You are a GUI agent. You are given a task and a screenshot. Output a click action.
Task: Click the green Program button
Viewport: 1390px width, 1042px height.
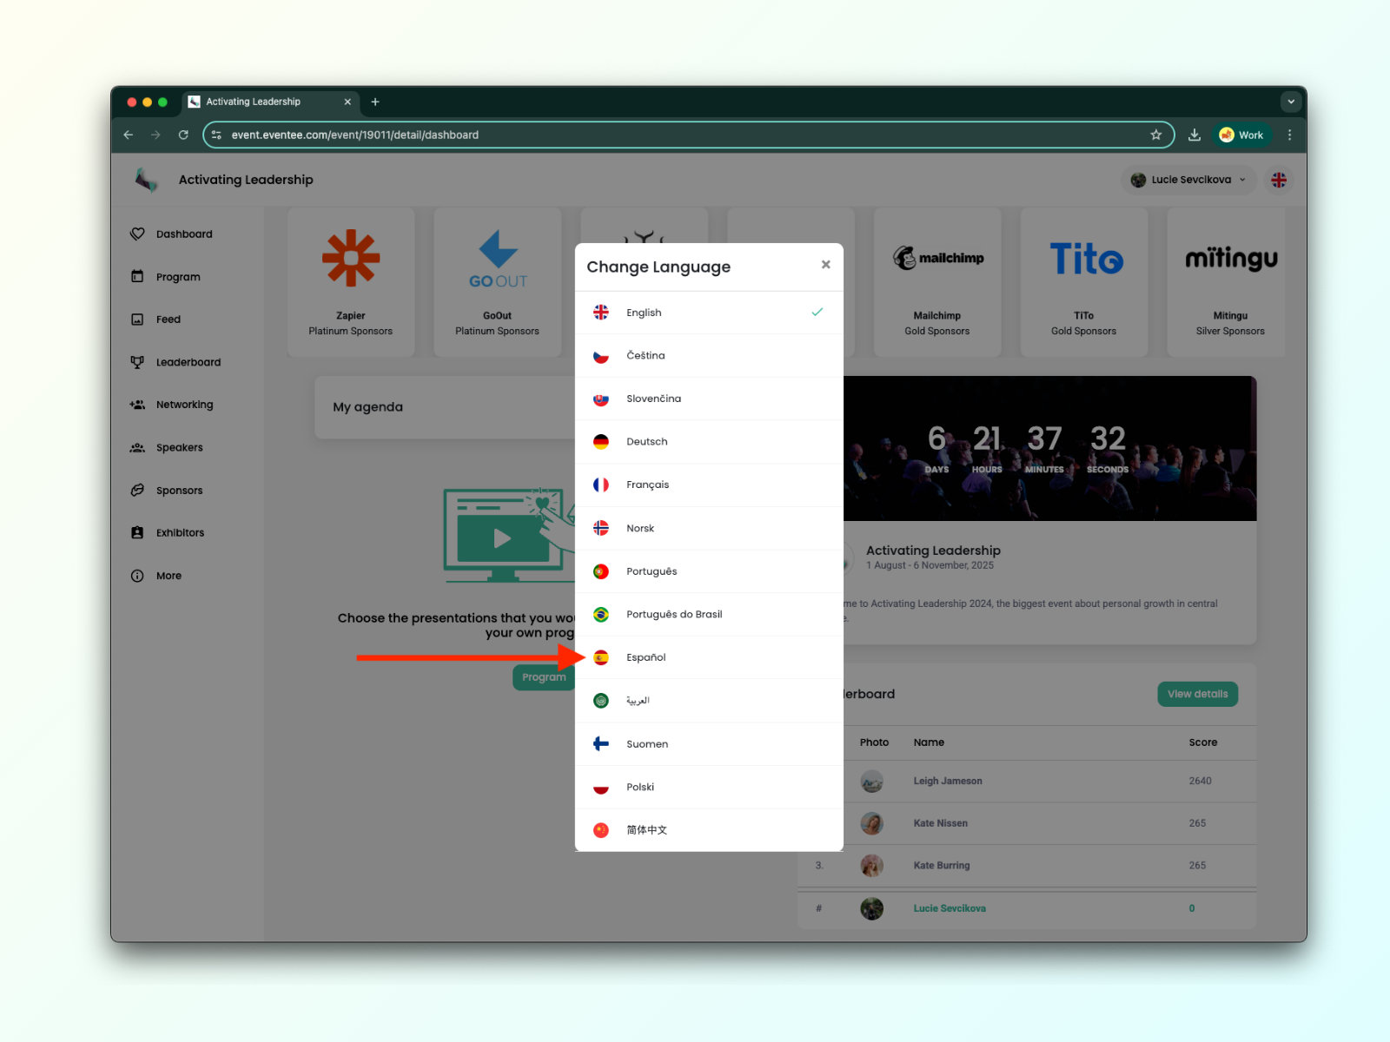tap(544, 677)
